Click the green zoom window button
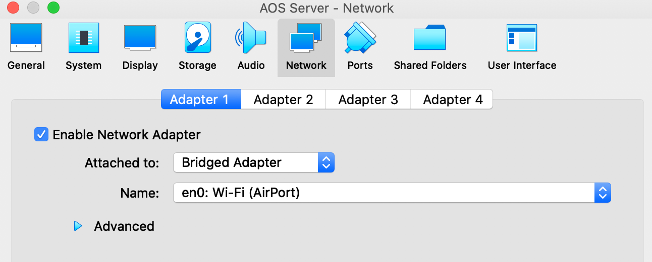652x262 pixels. 53,8
